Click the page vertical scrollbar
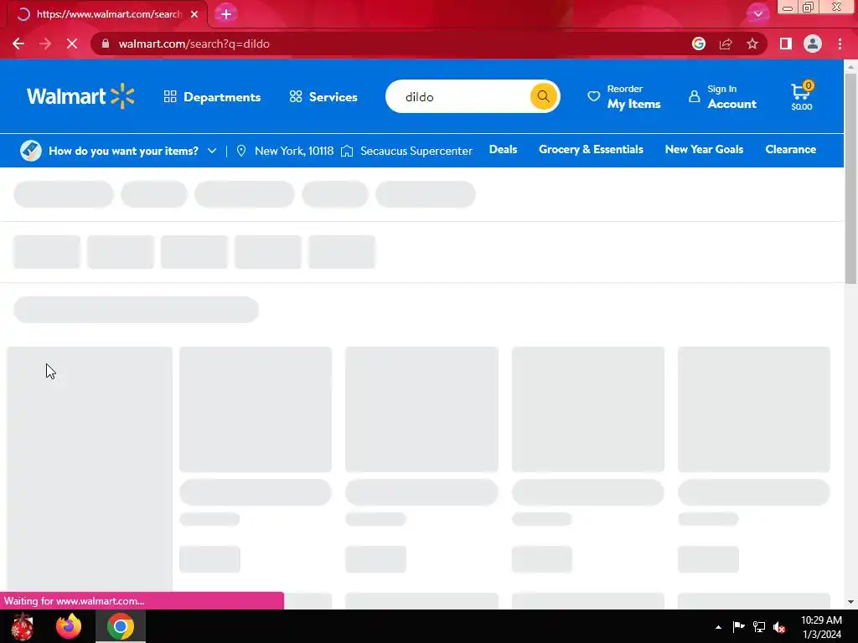Screen dimensions: 858x643 (850, 177)
